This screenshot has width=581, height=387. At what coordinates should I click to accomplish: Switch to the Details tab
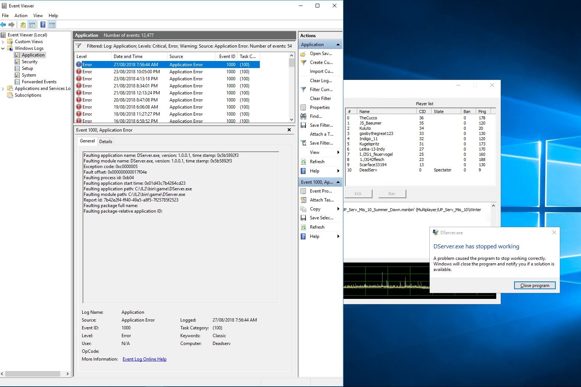click(106, 142)
